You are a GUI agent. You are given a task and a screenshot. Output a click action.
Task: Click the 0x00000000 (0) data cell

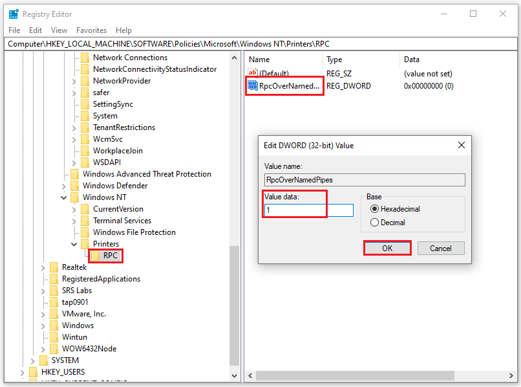tap(429, 86)
